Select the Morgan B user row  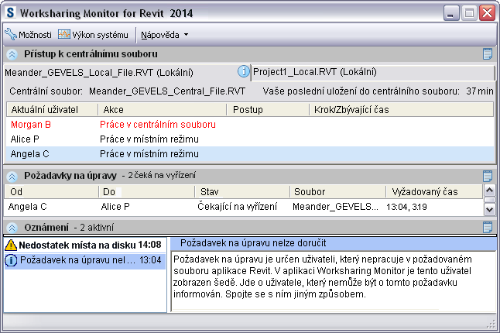[x=250, y=125]
